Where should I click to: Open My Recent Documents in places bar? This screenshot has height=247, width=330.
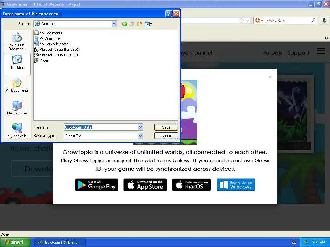(x=17, y=41)
